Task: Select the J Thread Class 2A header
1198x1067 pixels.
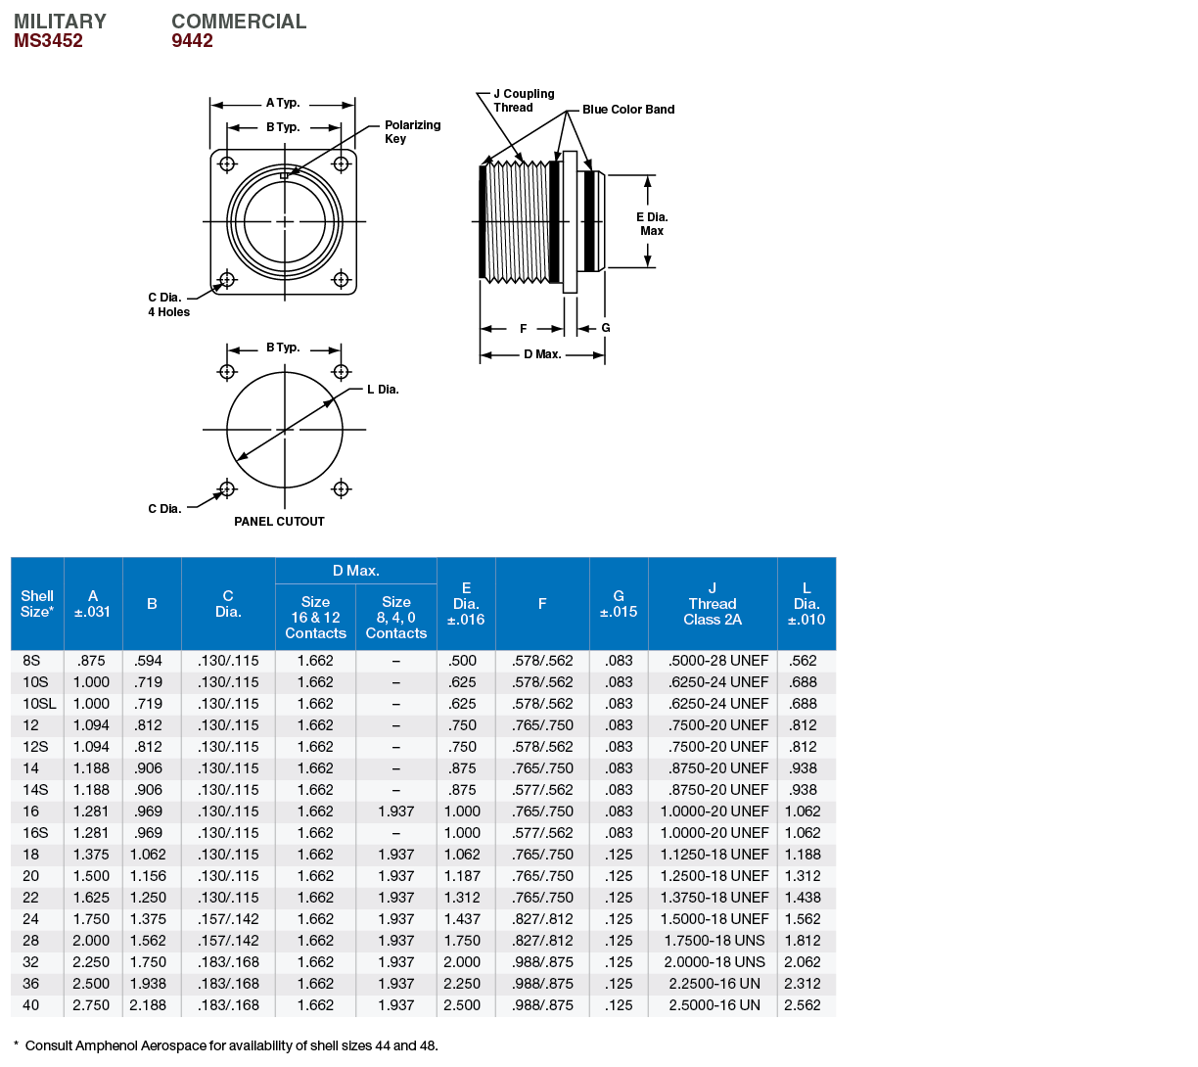Action: click(x=712, y=603)
